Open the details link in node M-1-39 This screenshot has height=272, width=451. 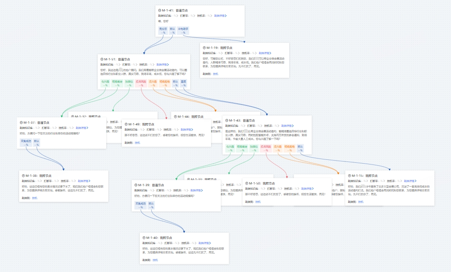point(197,190)
